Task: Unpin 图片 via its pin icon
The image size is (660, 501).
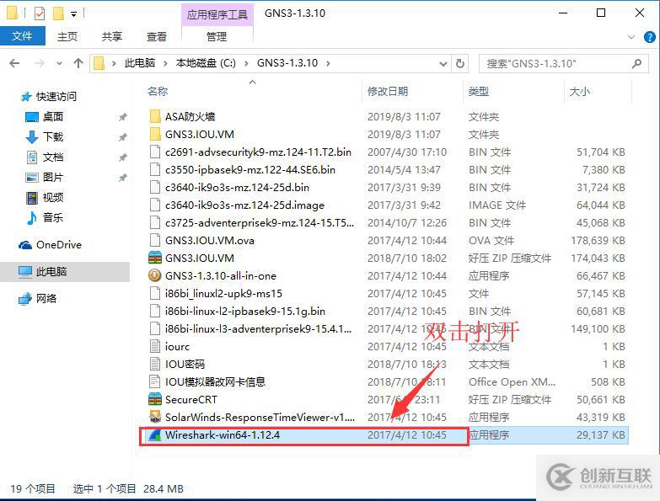Action: 122,178
